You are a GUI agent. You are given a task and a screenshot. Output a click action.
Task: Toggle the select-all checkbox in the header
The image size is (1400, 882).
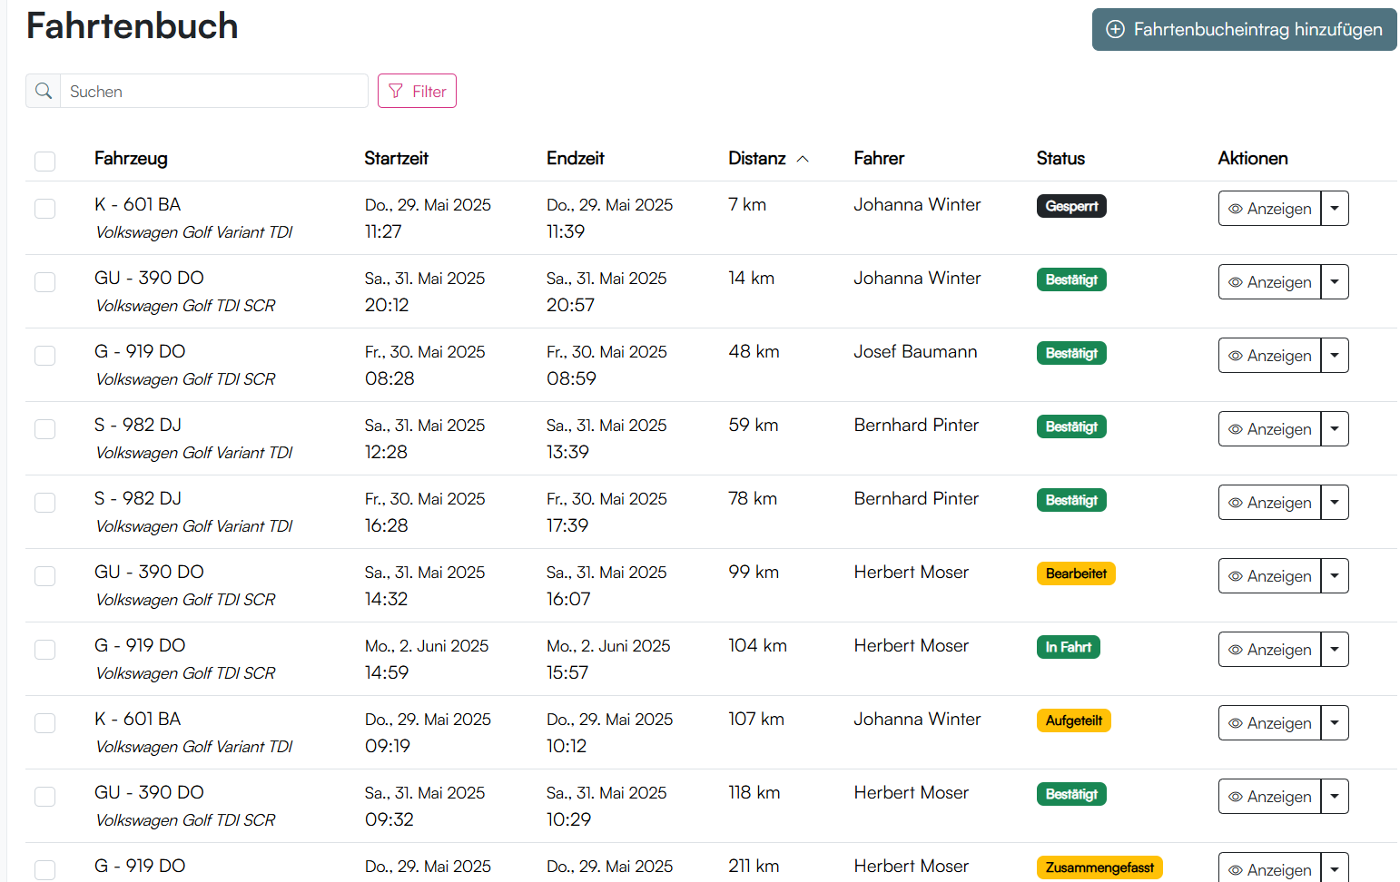click(44, 161)
